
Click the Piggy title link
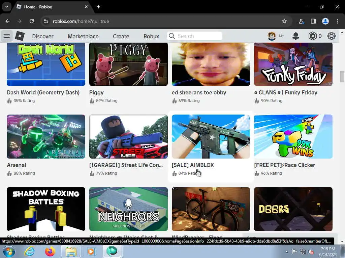click(96, 93)
